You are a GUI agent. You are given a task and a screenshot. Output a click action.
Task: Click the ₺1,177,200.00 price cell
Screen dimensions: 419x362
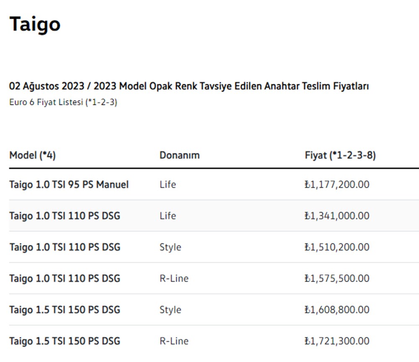tap(337, 184)
